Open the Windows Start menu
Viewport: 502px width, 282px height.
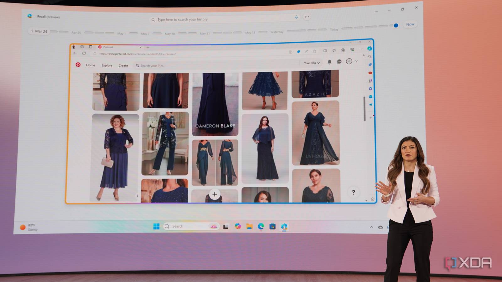[156, 226]
